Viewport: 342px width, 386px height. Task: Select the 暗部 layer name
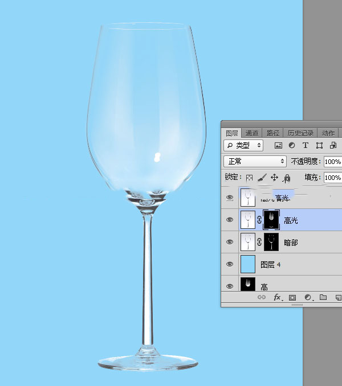pos(291,243)
